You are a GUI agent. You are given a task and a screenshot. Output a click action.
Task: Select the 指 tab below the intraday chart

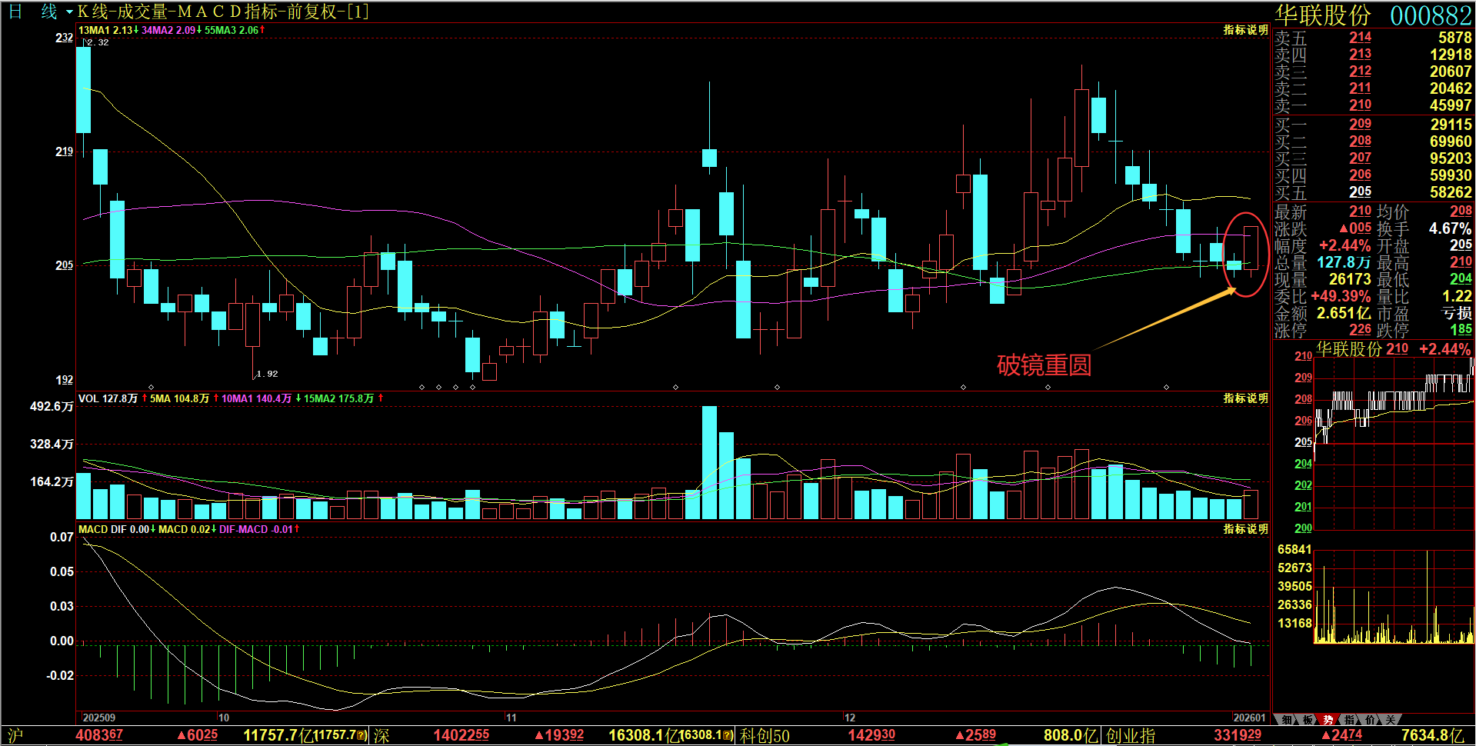pos(1348,720)
